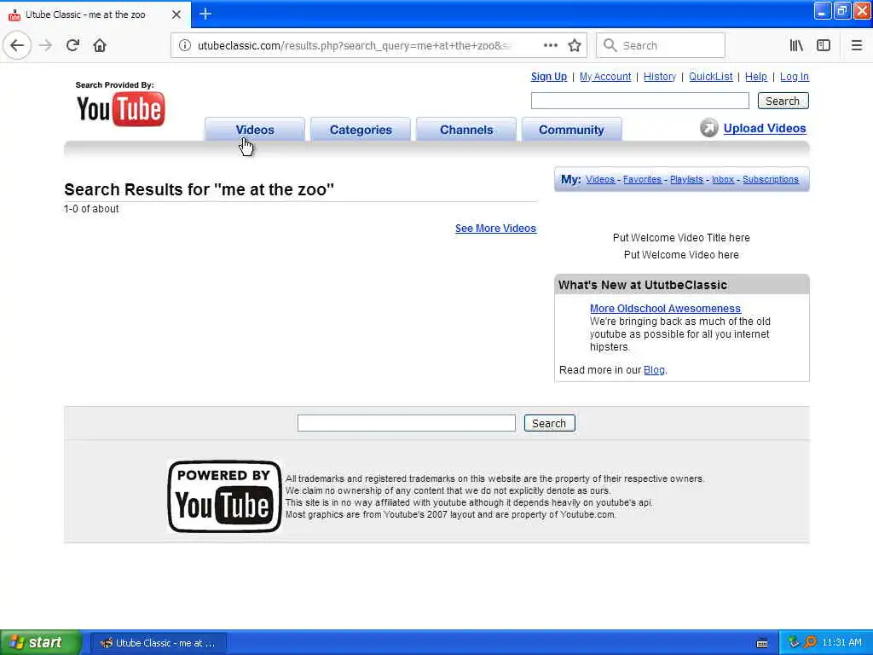Viewport: 873px width, 655px height.
Task: Click the browser forward arrow
Action: click(x=46, y=45)
